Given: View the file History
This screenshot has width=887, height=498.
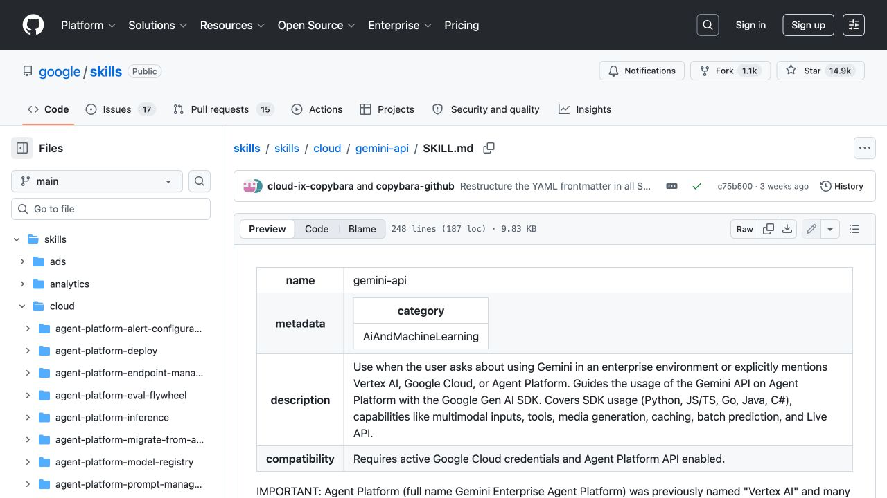Looking at the screenshot, I should click(x=842, y=186).
